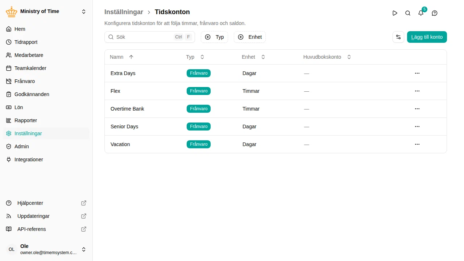The image size is (464, 261).
Task: Click the play icon in top bar
Action: [395, 13]
